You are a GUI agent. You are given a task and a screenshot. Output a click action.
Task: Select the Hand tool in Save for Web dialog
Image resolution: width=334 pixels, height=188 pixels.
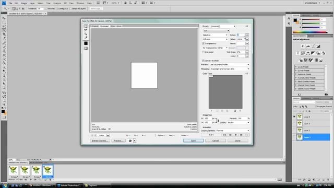(x=86, y=27)
